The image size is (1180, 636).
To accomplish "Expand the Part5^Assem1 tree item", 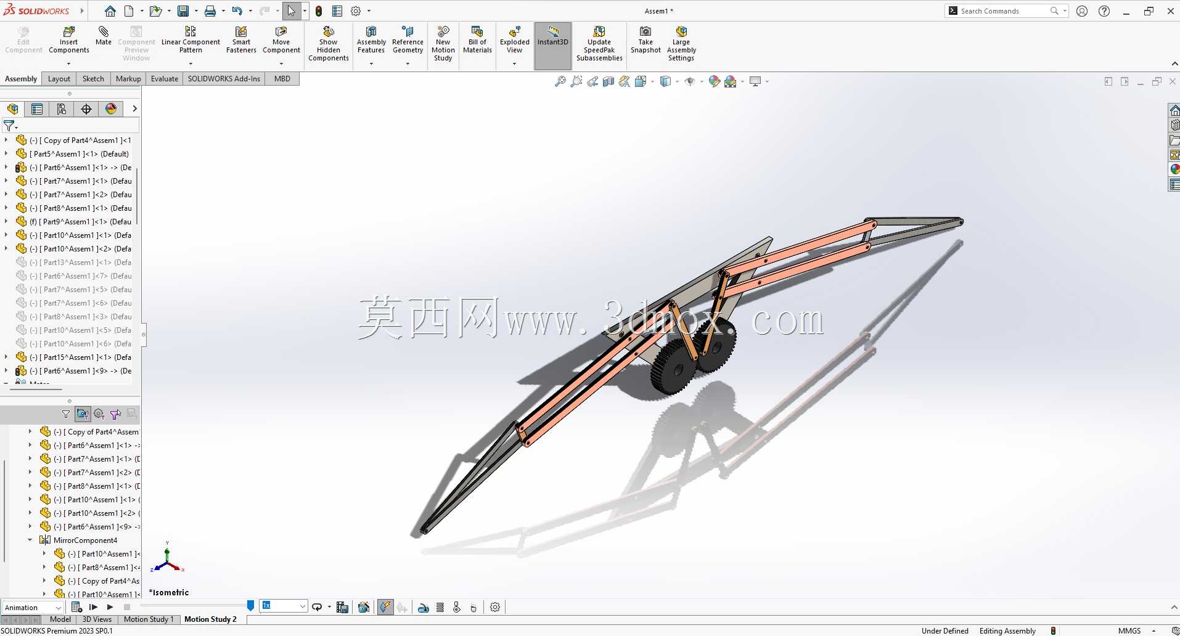I will pos(6,153).
